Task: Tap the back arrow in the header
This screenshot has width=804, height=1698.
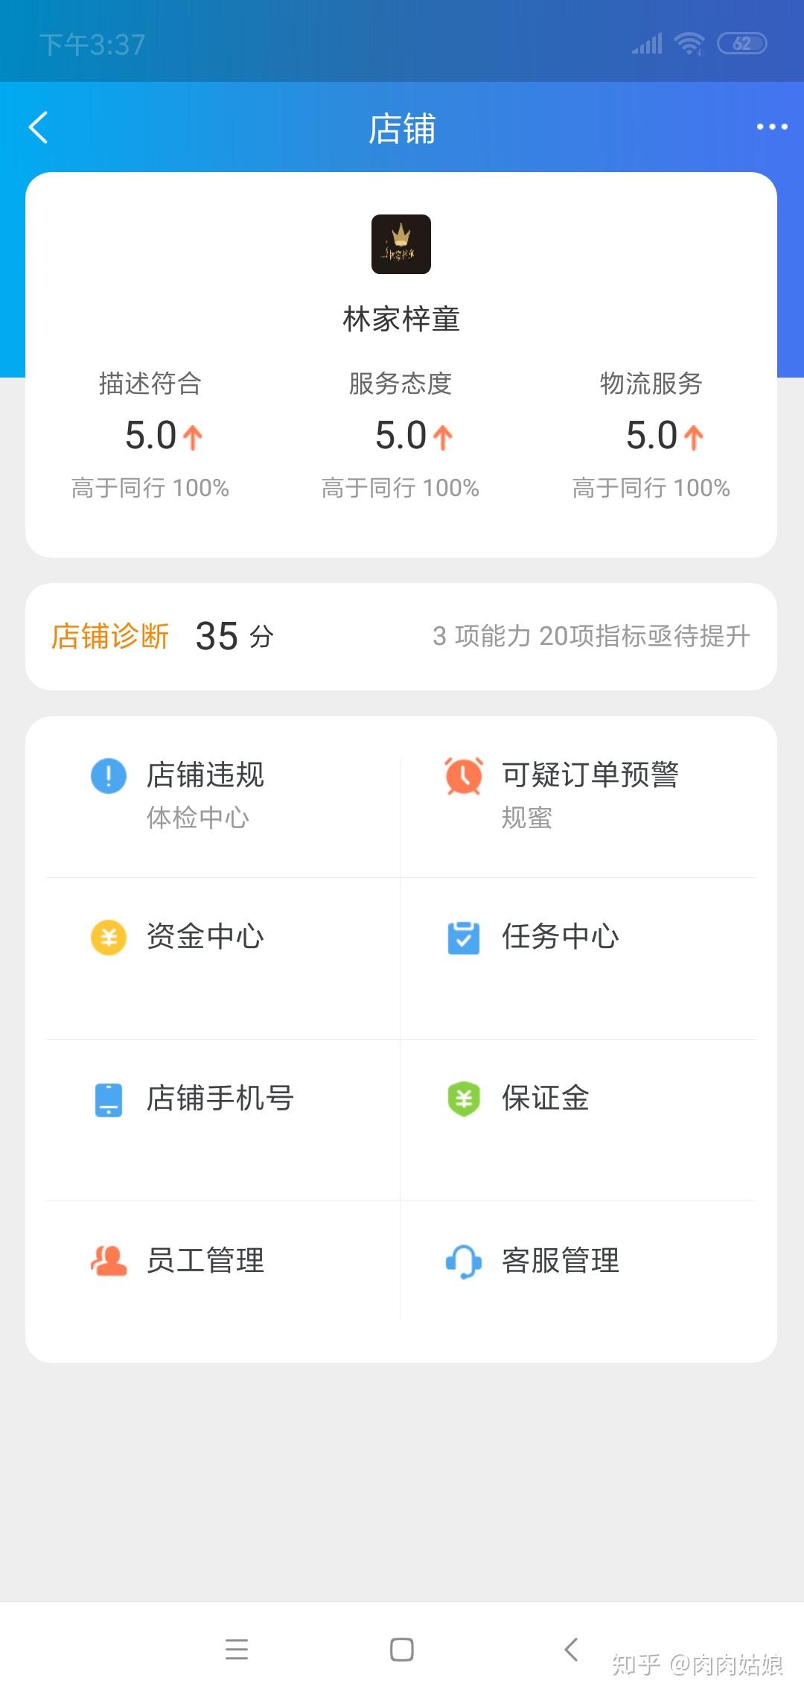Action: 39,127
